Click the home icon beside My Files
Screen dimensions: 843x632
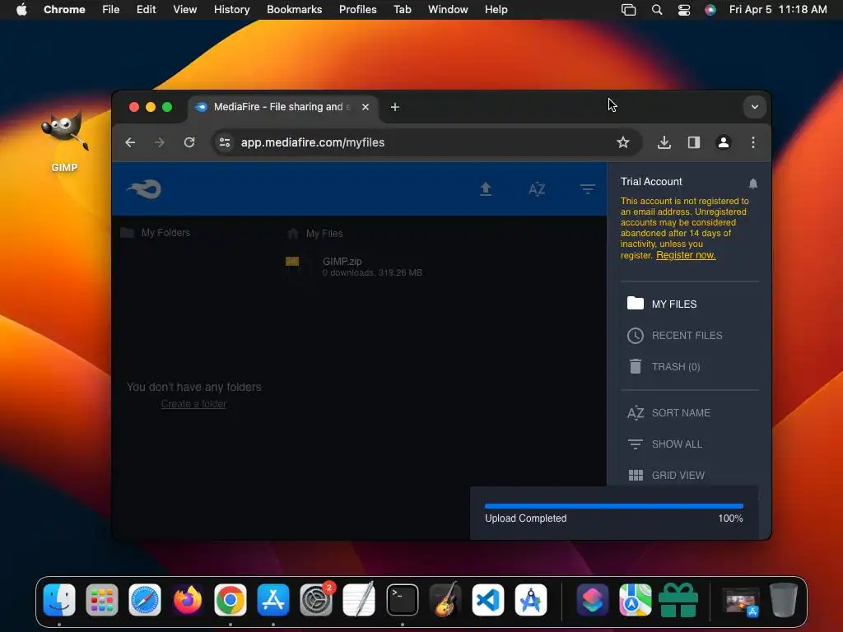(x=293, y=233)
